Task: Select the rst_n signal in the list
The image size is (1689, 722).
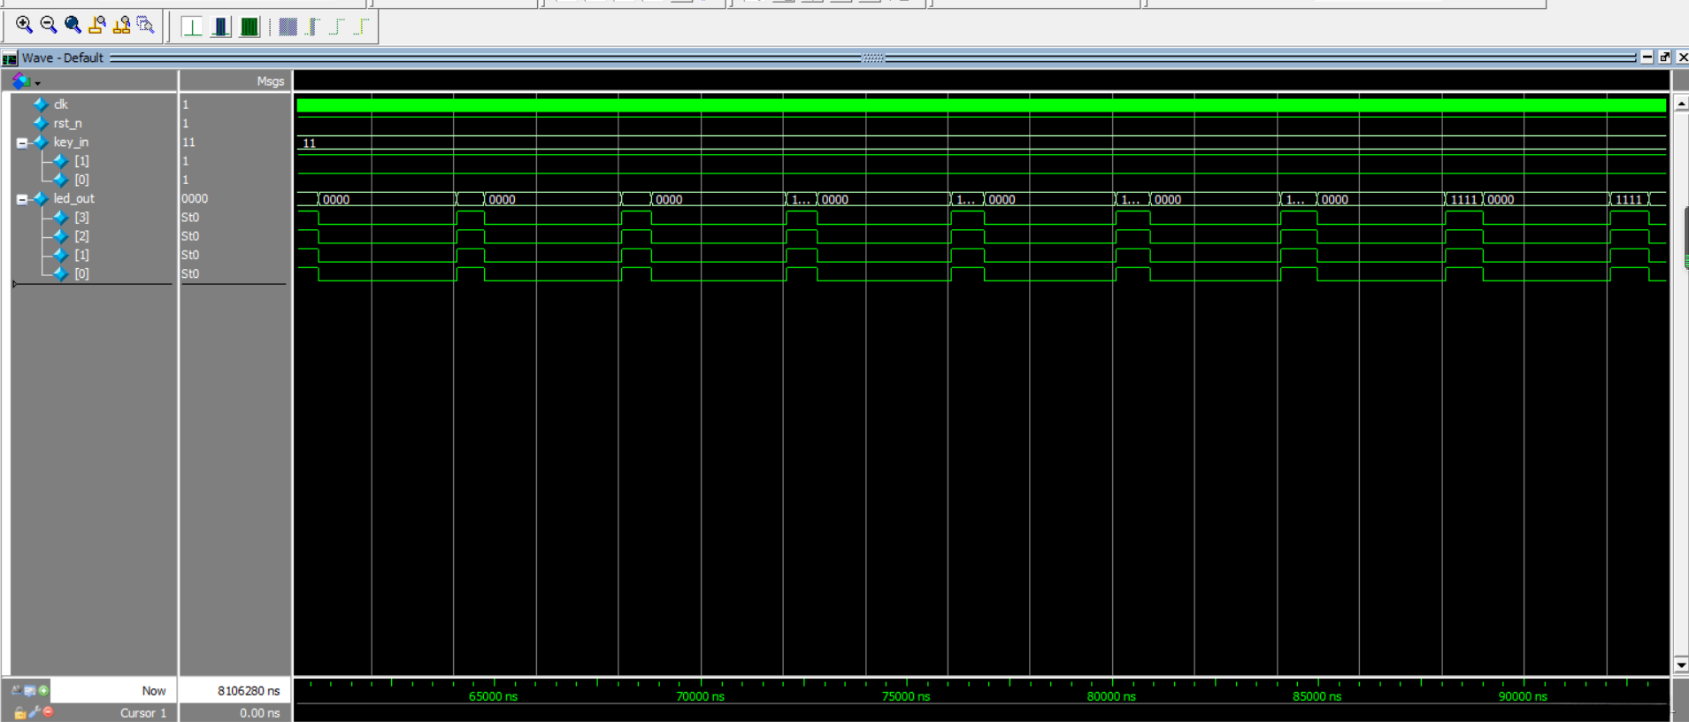Action: [x=67, y=124]
